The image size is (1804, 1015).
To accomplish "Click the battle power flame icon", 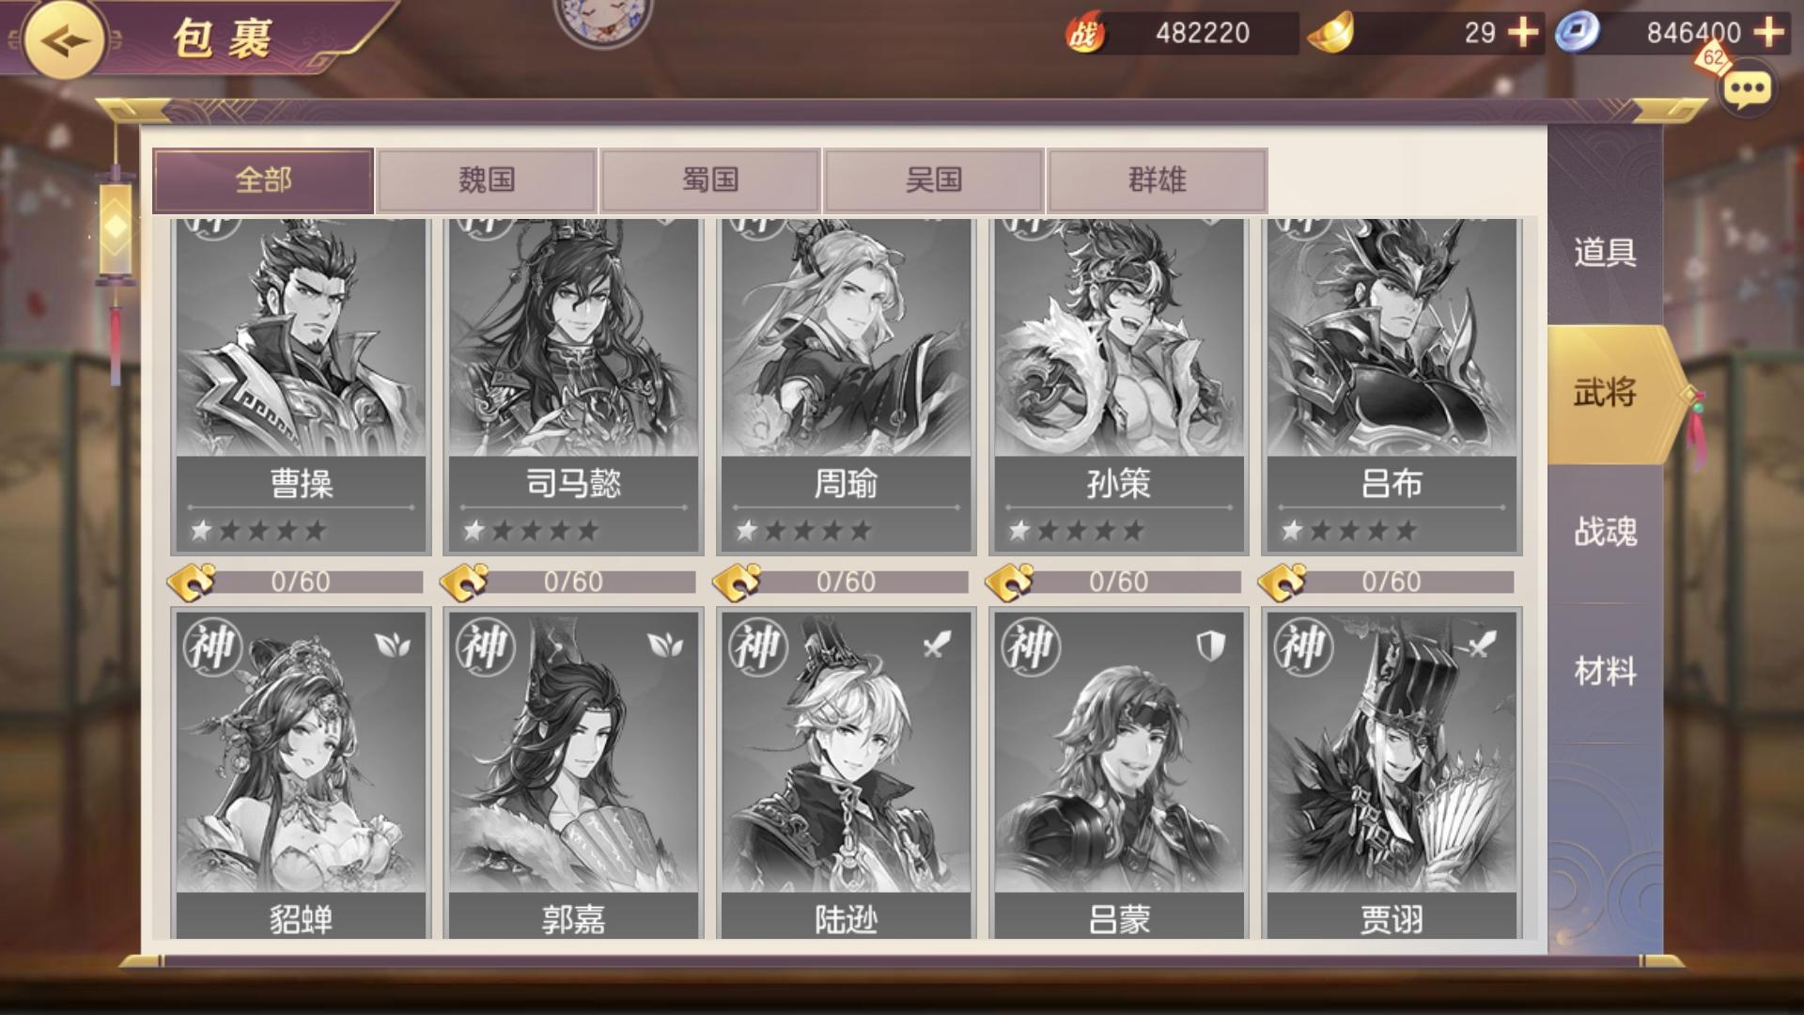I will coord(1084,34).
